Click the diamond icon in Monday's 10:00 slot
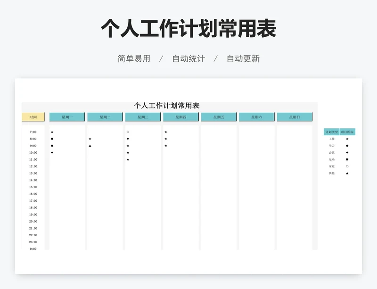 pyautogui.click(x=52, y=153)
